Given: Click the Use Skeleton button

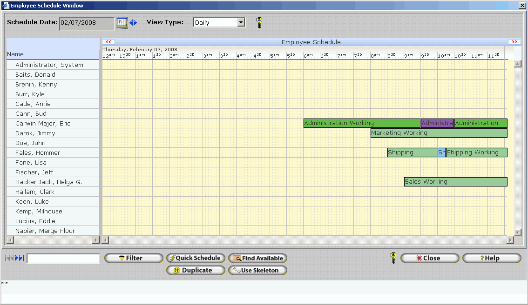Looking at the screenshot, I should click(257, 270).
